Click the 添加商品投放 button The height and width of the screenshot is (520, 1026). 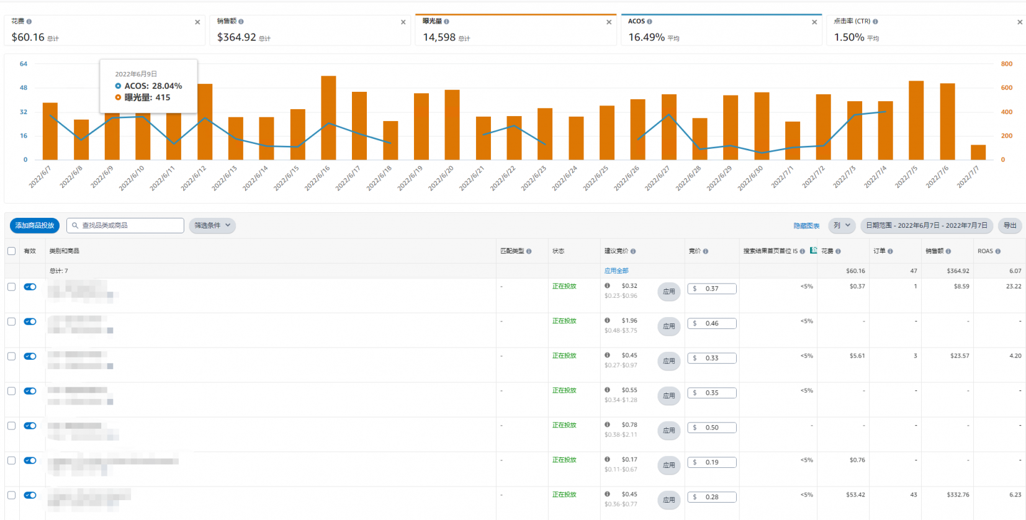(x=35, y=226)
